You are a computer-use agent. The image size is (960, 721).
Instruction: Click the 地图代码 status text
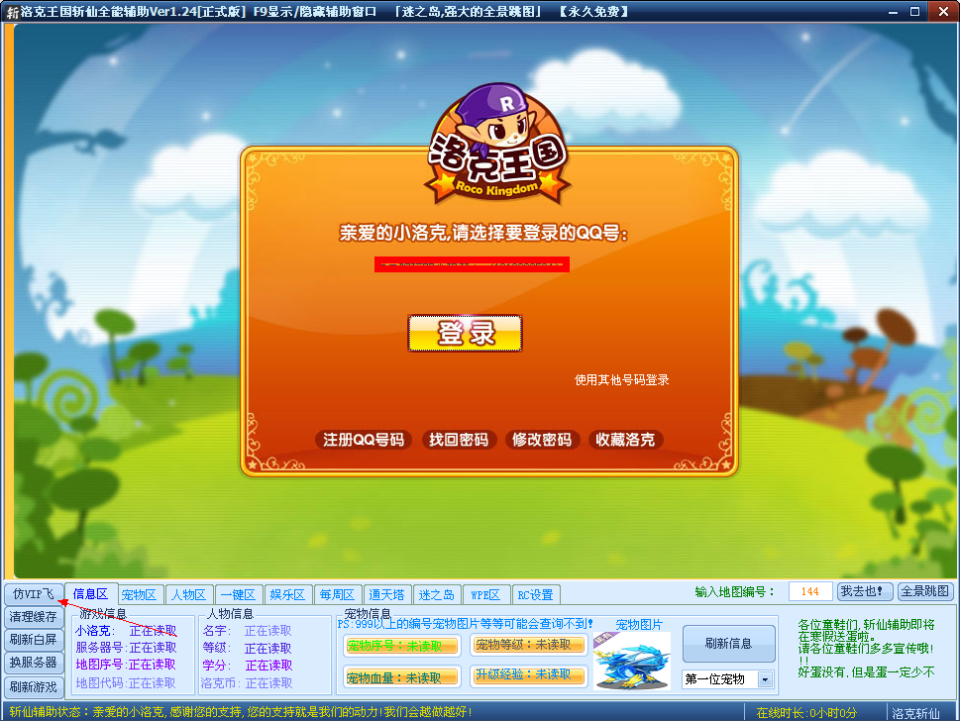153,683
